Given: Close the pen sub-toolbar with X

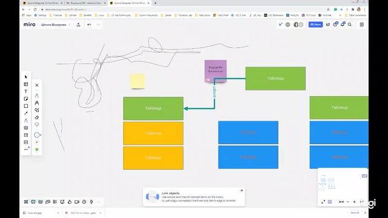Looking at the screenshot, I should coord(37,85).
